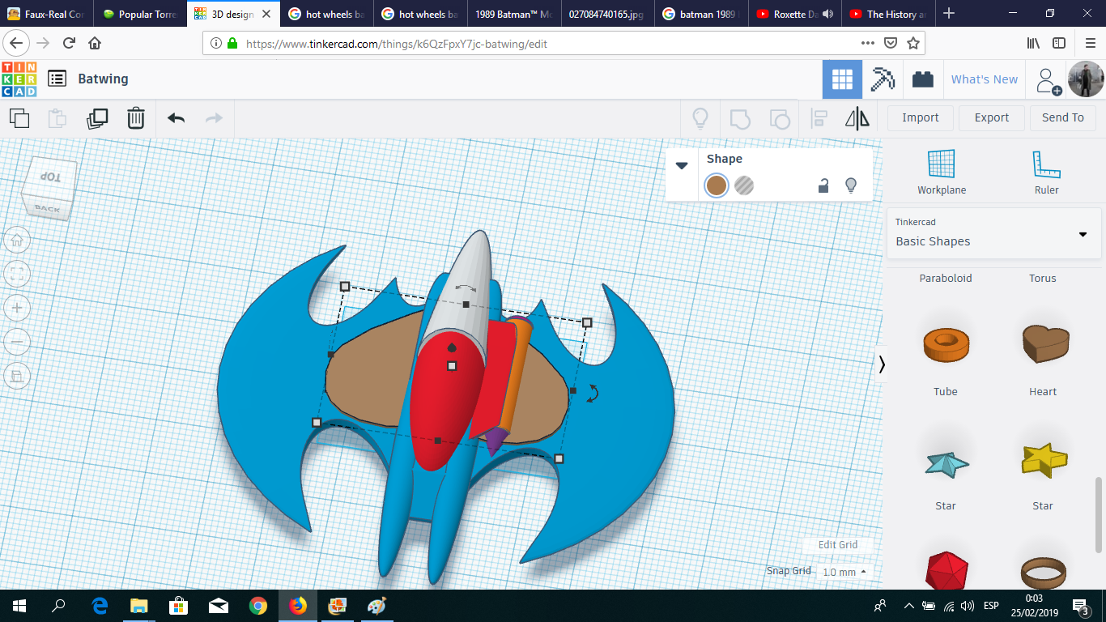Click the Paste clipboard icon
1106x622 pixels.
click(57, 118)
